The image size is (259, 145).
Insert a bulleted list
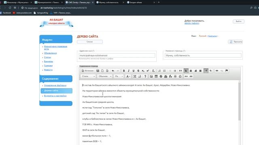point(164,71)
